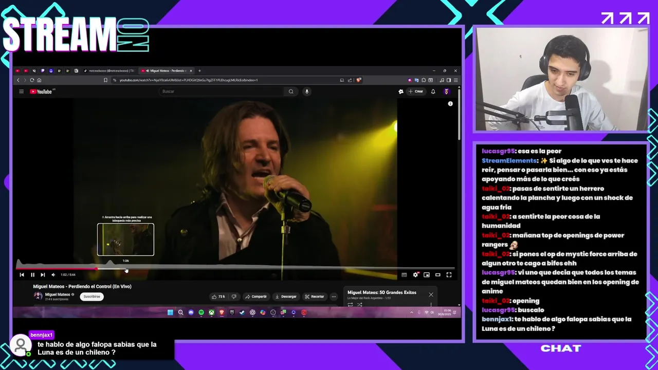Dislike the video
Screen dimensions: 658x370
click(x=234, y=297)
